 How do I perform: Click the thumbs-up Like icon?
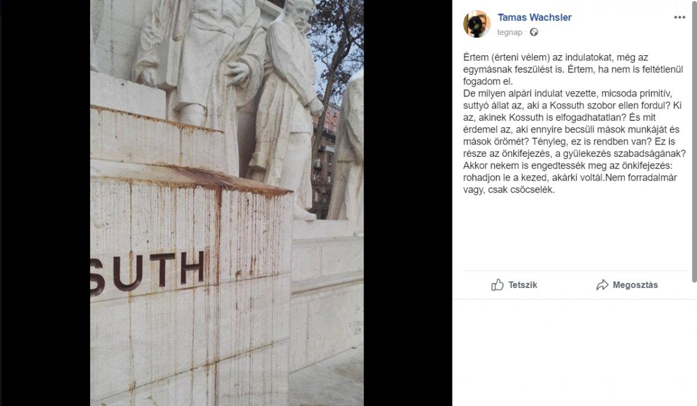(497, 285)
